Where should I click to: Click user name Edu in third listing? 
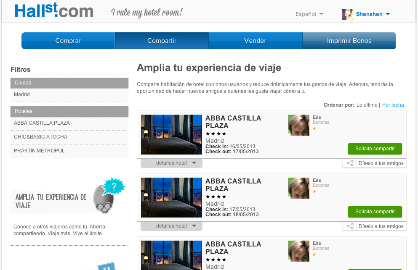317,244
